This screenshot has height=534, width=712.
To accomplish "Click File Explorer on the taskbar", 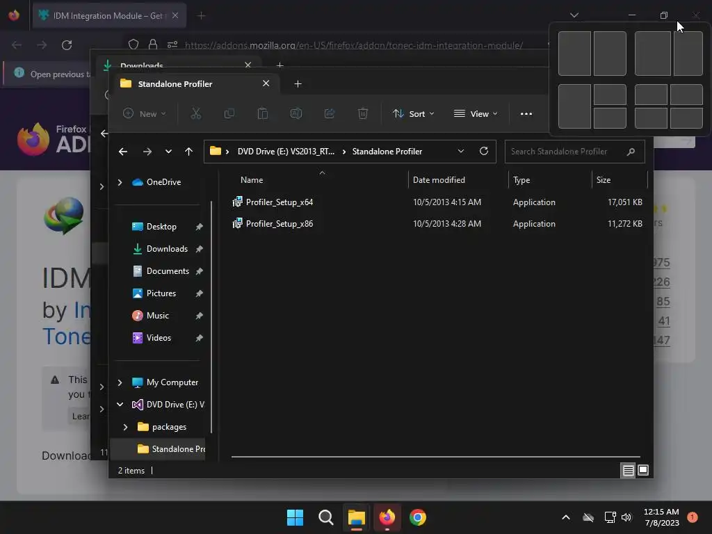I will click(357, 517).
